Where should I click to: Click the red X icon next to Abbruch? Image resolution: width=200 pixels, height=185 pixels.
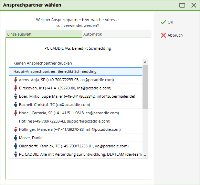point(164,35)
